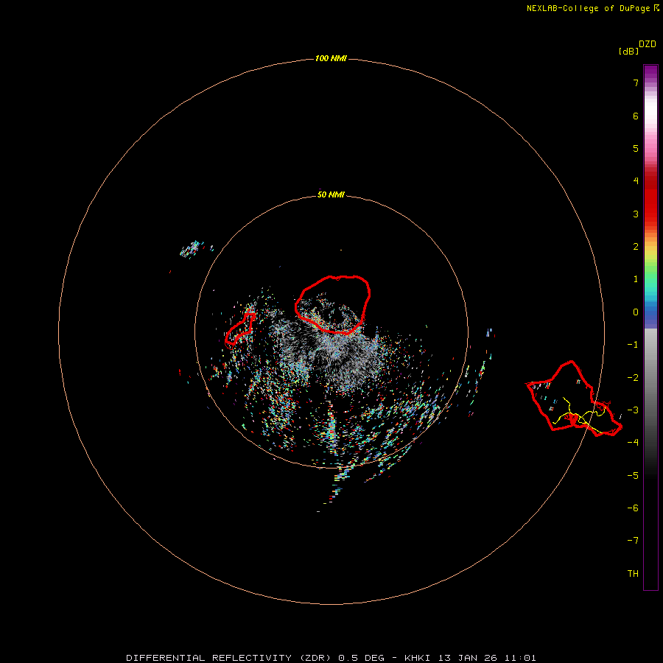Click the scale value -7
This screenshot has height=663, width=663.
633,541
